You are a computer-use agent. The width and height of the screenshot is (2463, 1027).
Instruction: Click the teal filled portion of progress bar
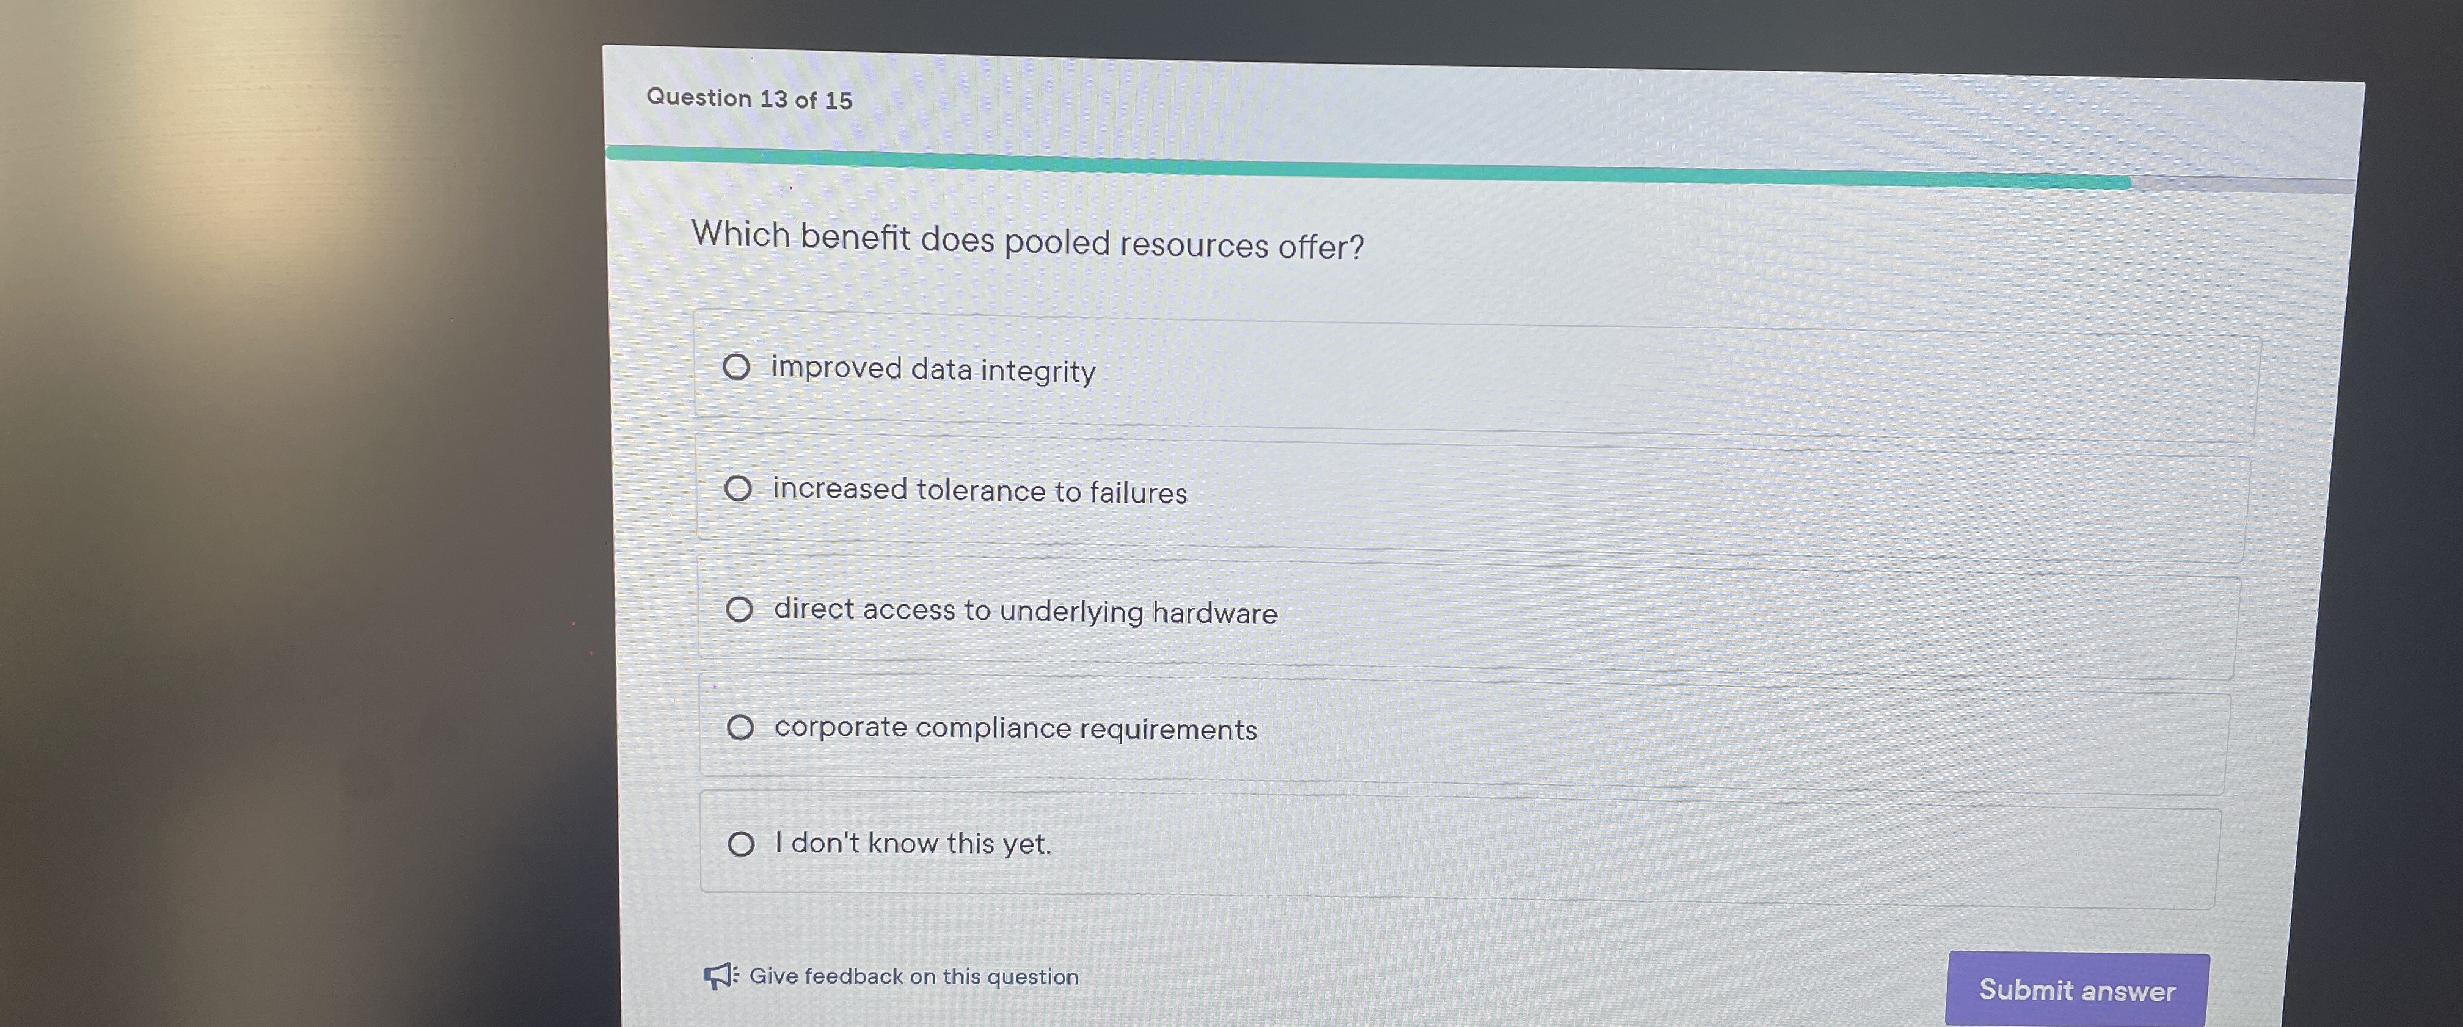click(x=1338, y=168)
